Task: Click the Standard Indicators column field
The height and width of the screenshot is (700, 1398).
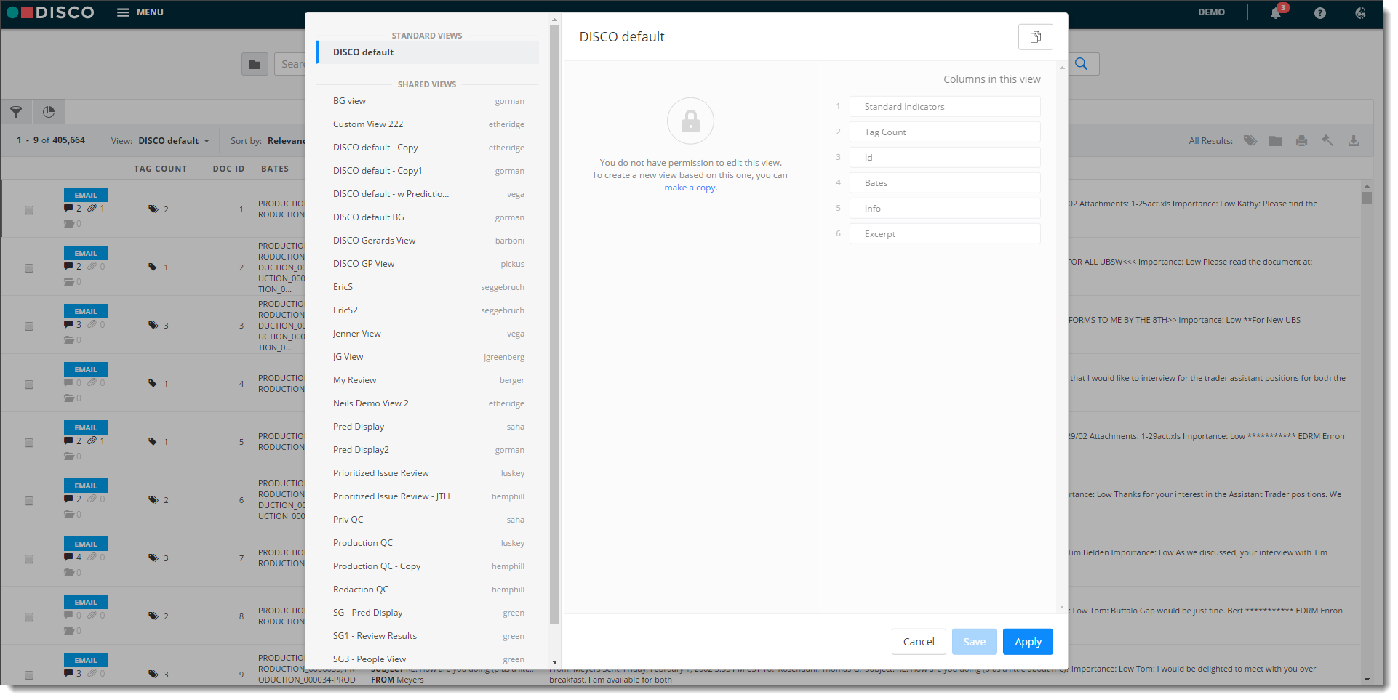Action: pos(945,107)
